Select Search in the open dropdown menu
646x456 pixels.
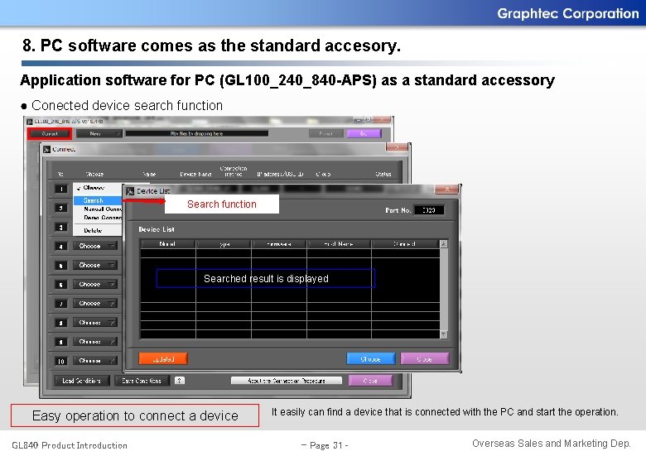pyautogui.click(x=98, y=200)
